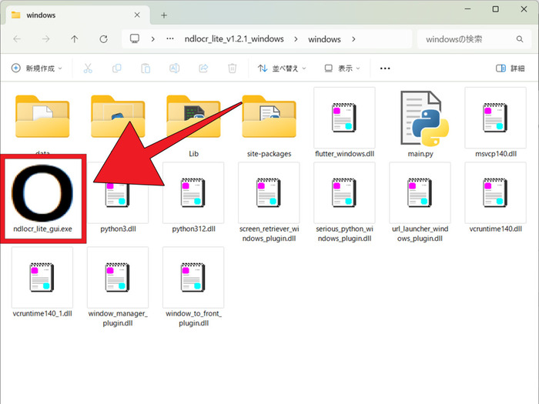Expand chevron after the PC icon

pyautogui.click(x=153, y=39)
